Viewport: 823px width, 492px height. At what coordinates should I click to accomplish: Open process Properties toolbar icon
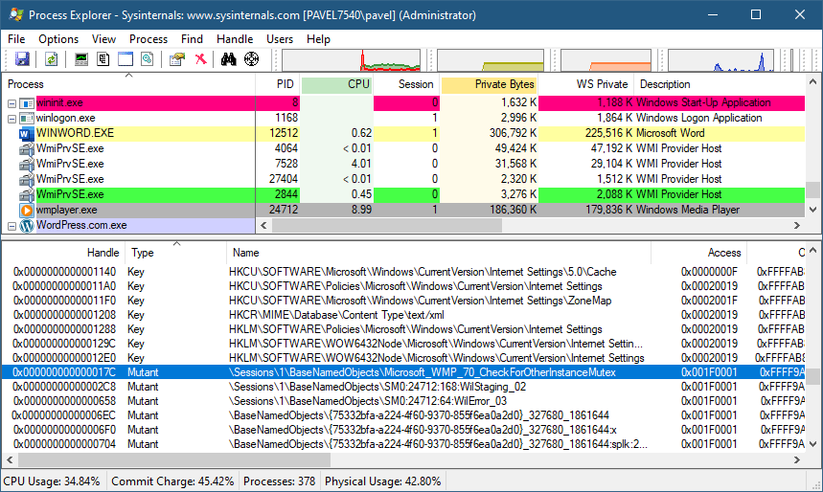tap(177, 59)
